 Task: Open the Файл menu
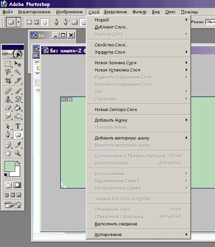point(8,12)
